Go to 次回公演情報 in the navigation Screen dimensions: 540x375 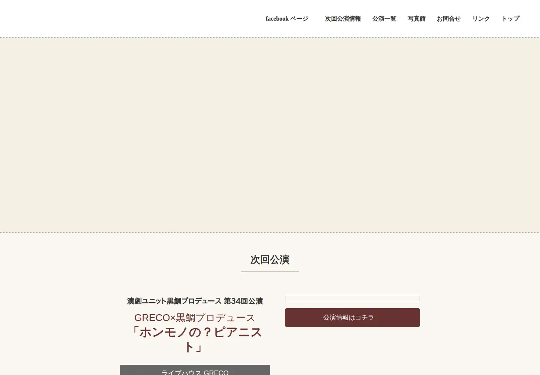[343, 19]
